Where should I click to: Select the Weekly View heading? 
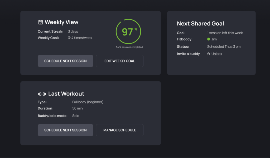(61, 22)
